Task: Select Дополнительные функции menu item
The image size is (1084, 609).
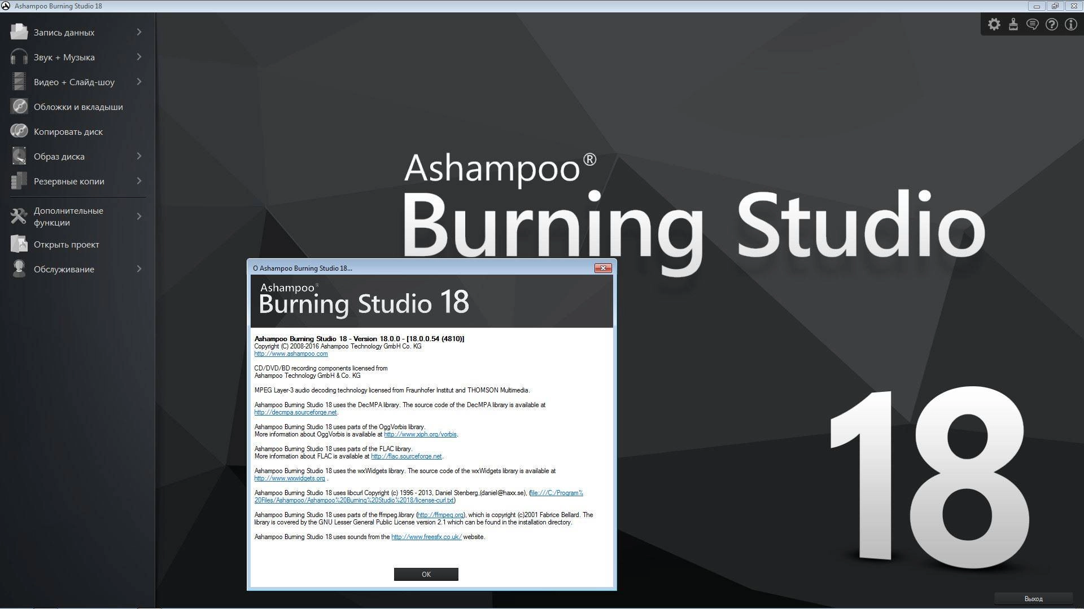Action: pyautogui.click(x=77, y=216)
